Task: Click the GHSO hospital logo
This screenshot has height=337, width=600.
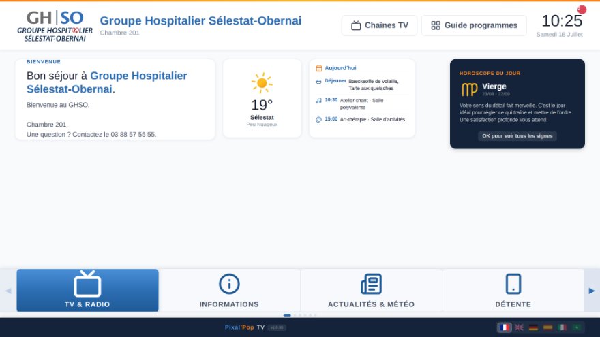Action: tap(55, 26)
